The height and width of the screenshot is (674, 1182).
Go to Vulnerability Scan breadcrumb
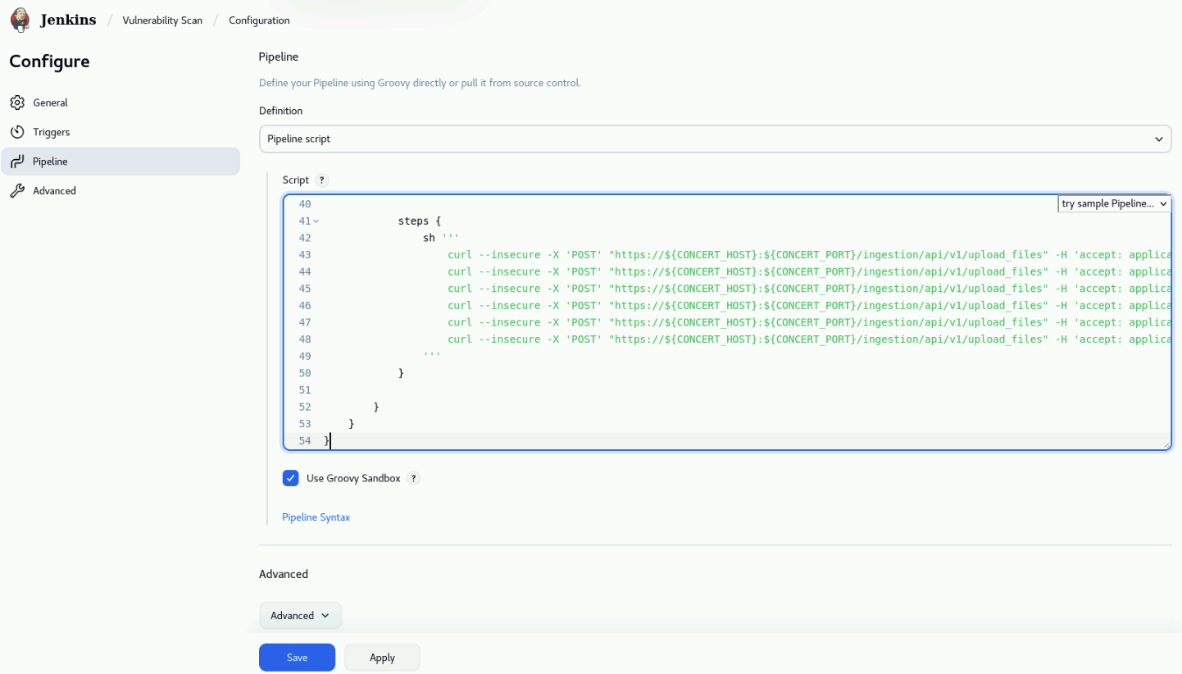(x=162, y=20)
